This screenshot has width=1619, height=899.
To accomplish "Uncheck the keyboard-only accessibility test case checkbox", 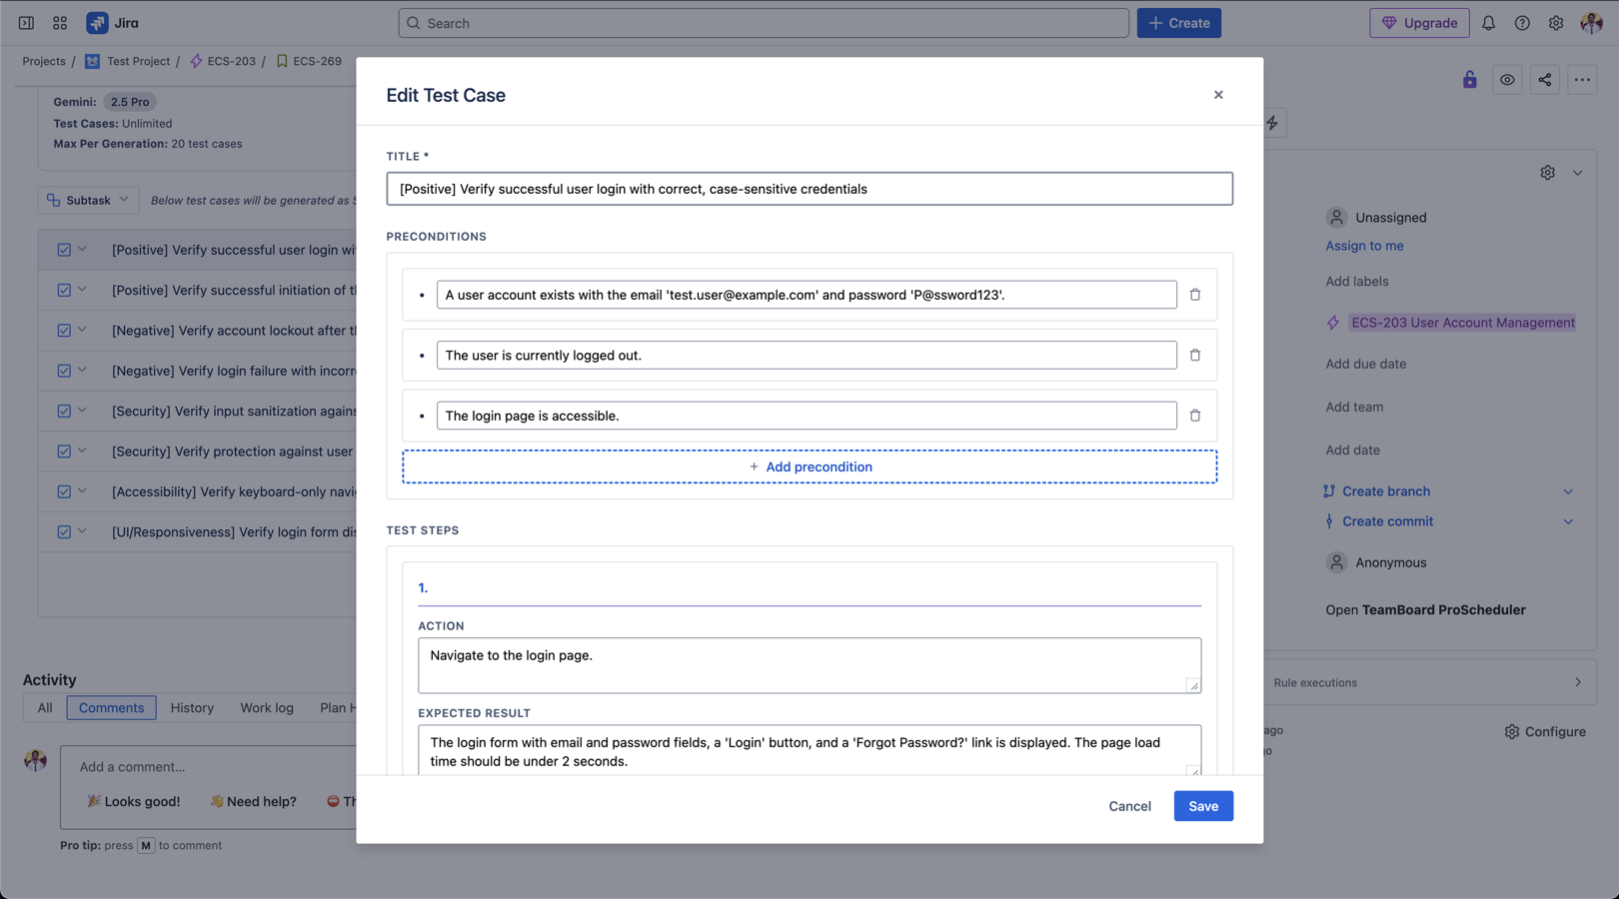I will (64, 491).
